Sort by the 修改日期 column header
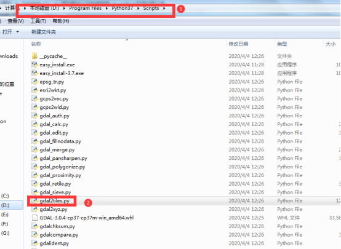341x249 pixels. coord(238,44)
